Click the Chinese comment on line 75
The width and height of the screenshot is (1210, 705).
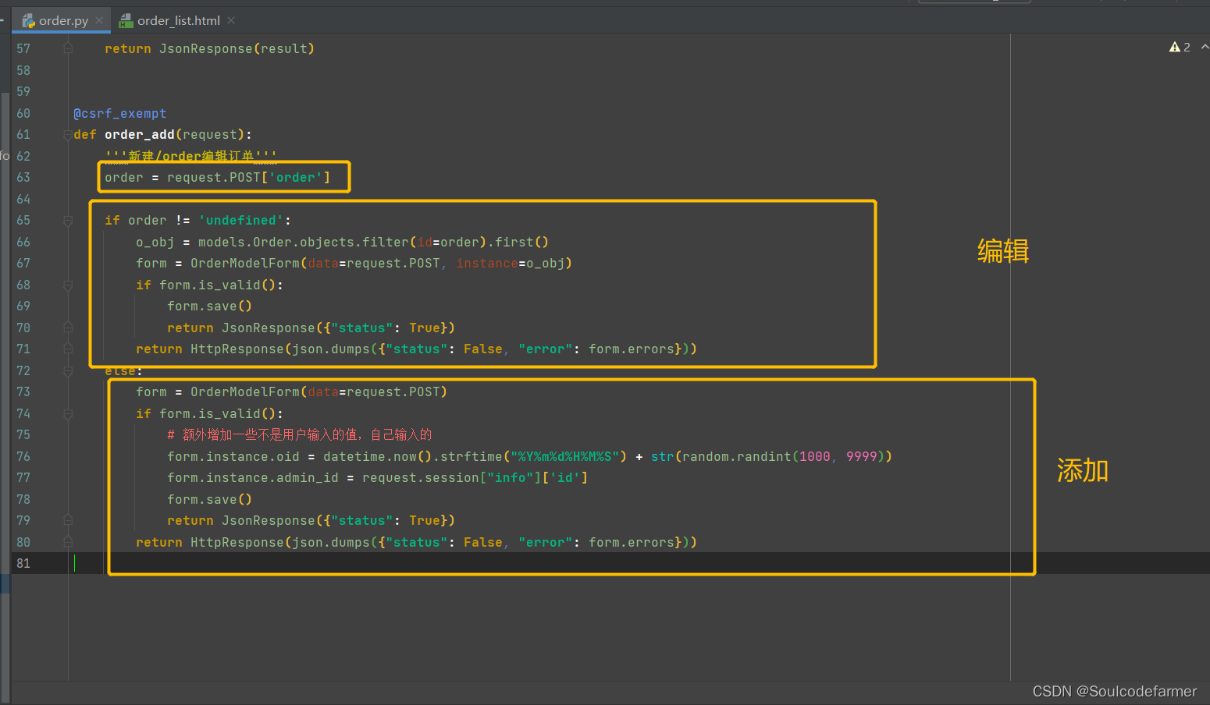pos(300,435)
